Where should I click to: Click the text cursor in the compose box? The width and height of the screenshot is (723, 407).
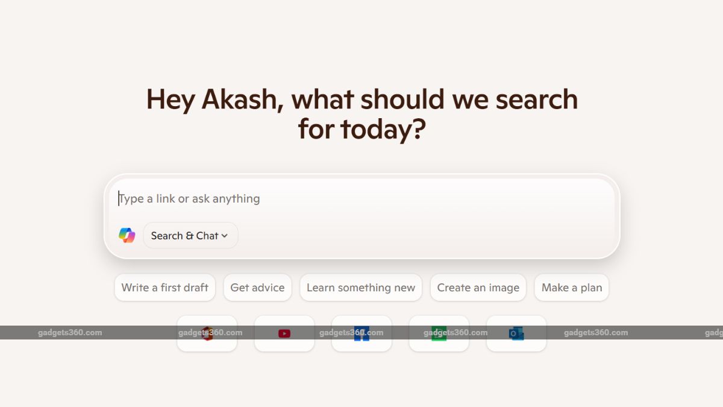(x=119, y=199)
